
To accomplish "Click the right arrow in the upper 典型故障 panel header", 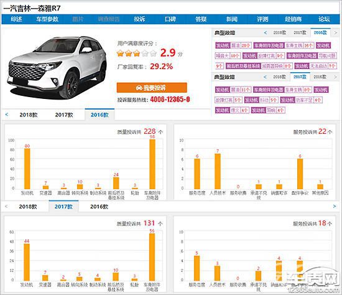I will pyautogui.click(x=335, y=33).
